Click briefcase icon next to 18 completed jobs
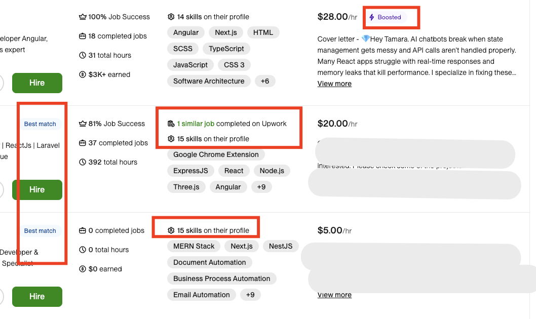536x319 pixels. (x=83, y=36)
